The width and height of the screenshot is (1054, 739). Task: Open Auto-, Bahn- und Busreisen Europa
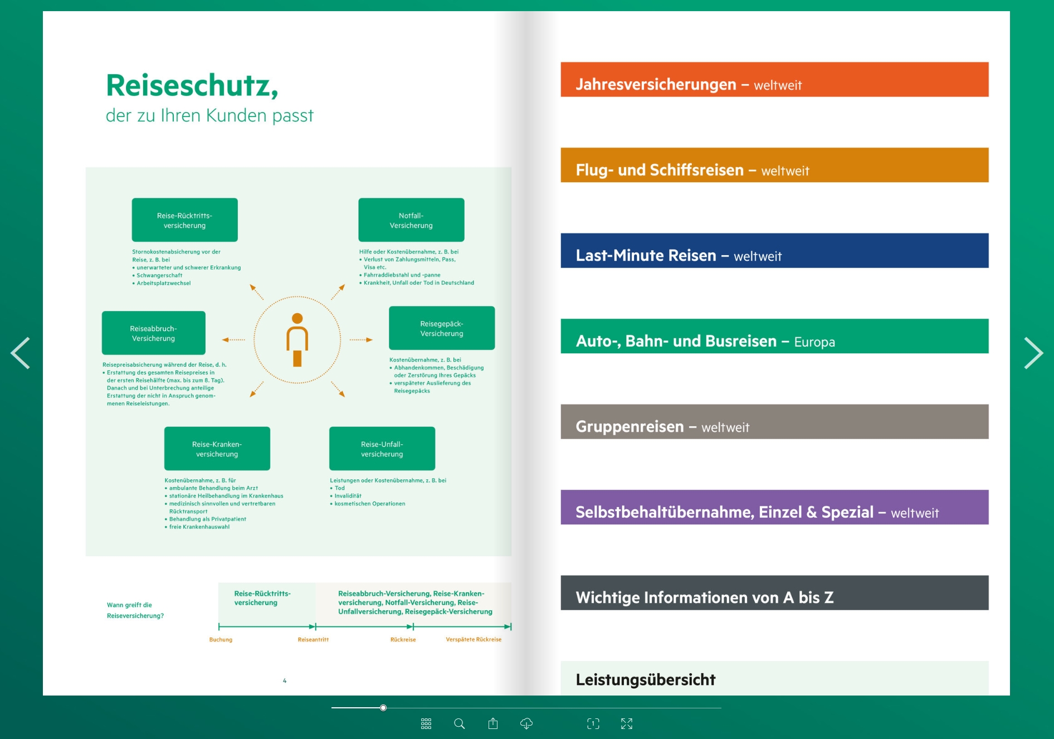(x=774, y=336)
